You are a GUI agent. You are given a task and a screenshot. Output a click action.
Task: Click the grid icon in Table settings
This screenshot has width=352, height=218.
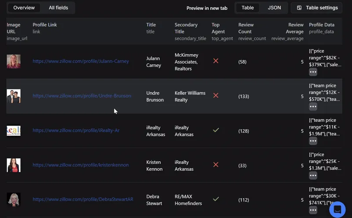point(299,8)
